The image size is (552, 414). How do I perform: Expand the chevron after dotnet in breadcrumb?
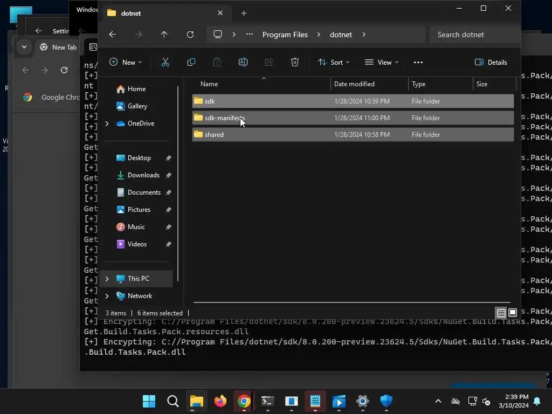pyautogui.click(x=364, y=34)
